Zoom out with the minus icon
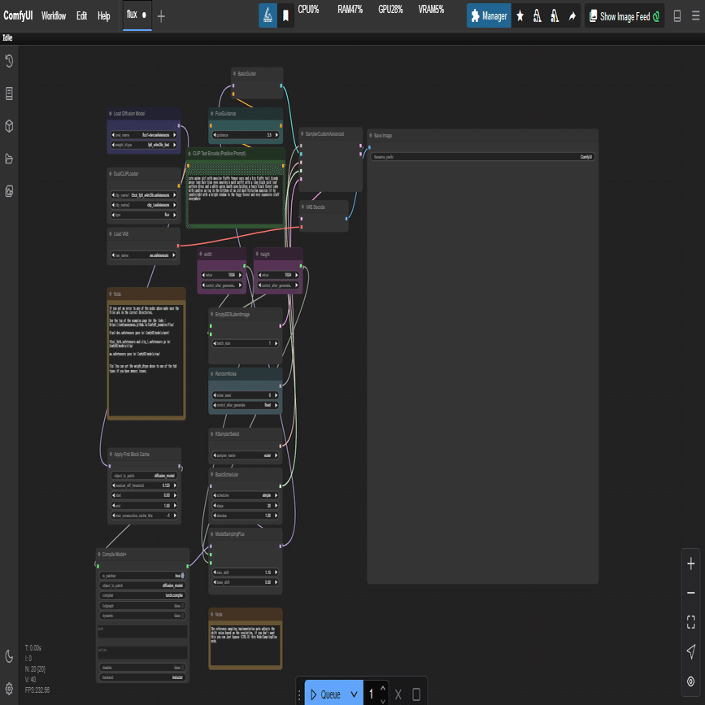Screen dimensions: 705x705 pos(690,593)
